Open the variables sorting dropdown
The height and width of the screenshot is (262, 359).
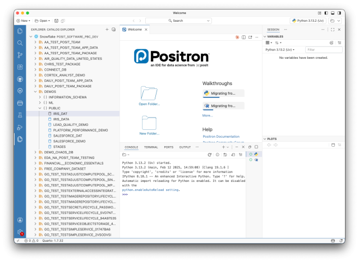278,43
